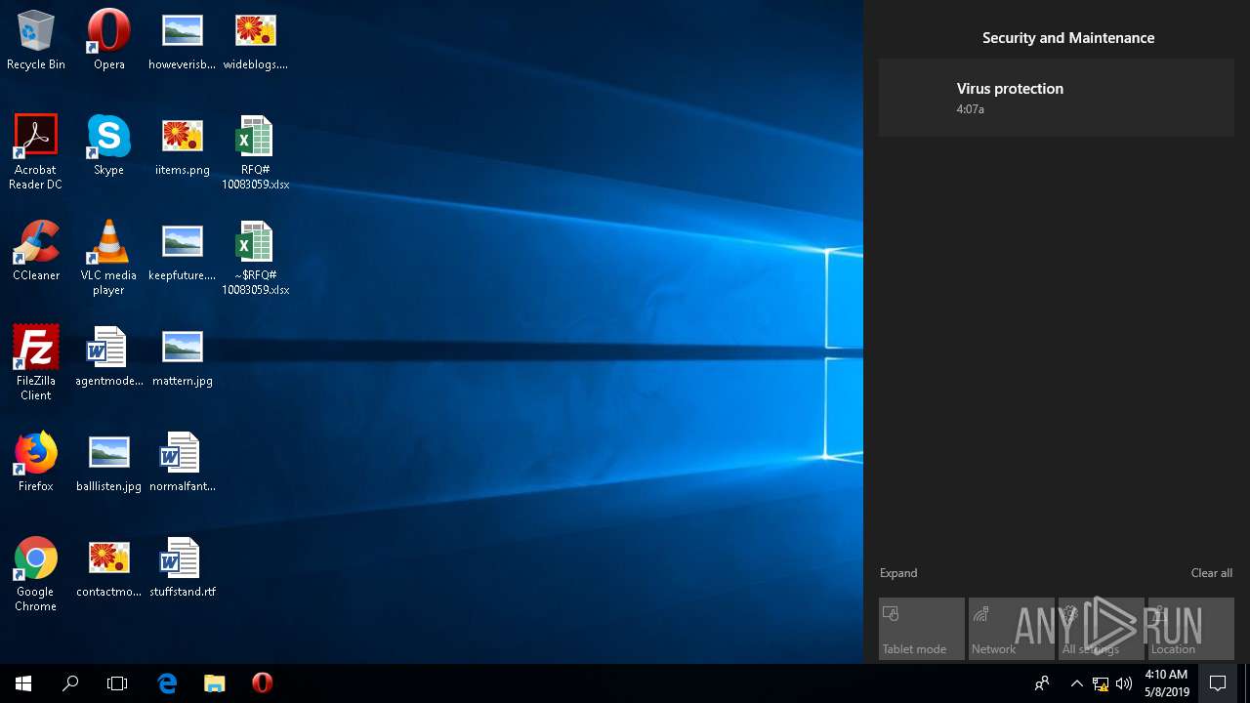Open the All settings quick action
This screenshot has width=1250, height=703.
[1102, 629]
